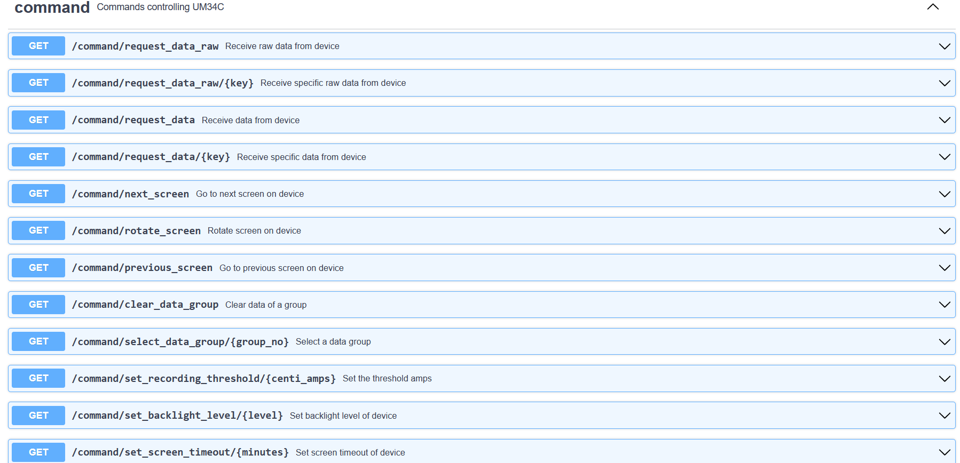Expand the rotate_screen endpoint chevron

click(945, 231)
